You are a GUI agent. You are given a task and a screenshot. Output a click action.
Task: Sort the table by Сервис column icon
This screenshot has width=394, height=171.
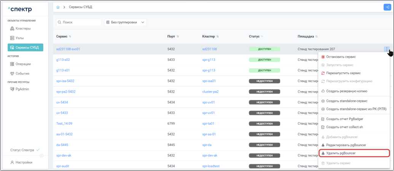pos(70,37)
